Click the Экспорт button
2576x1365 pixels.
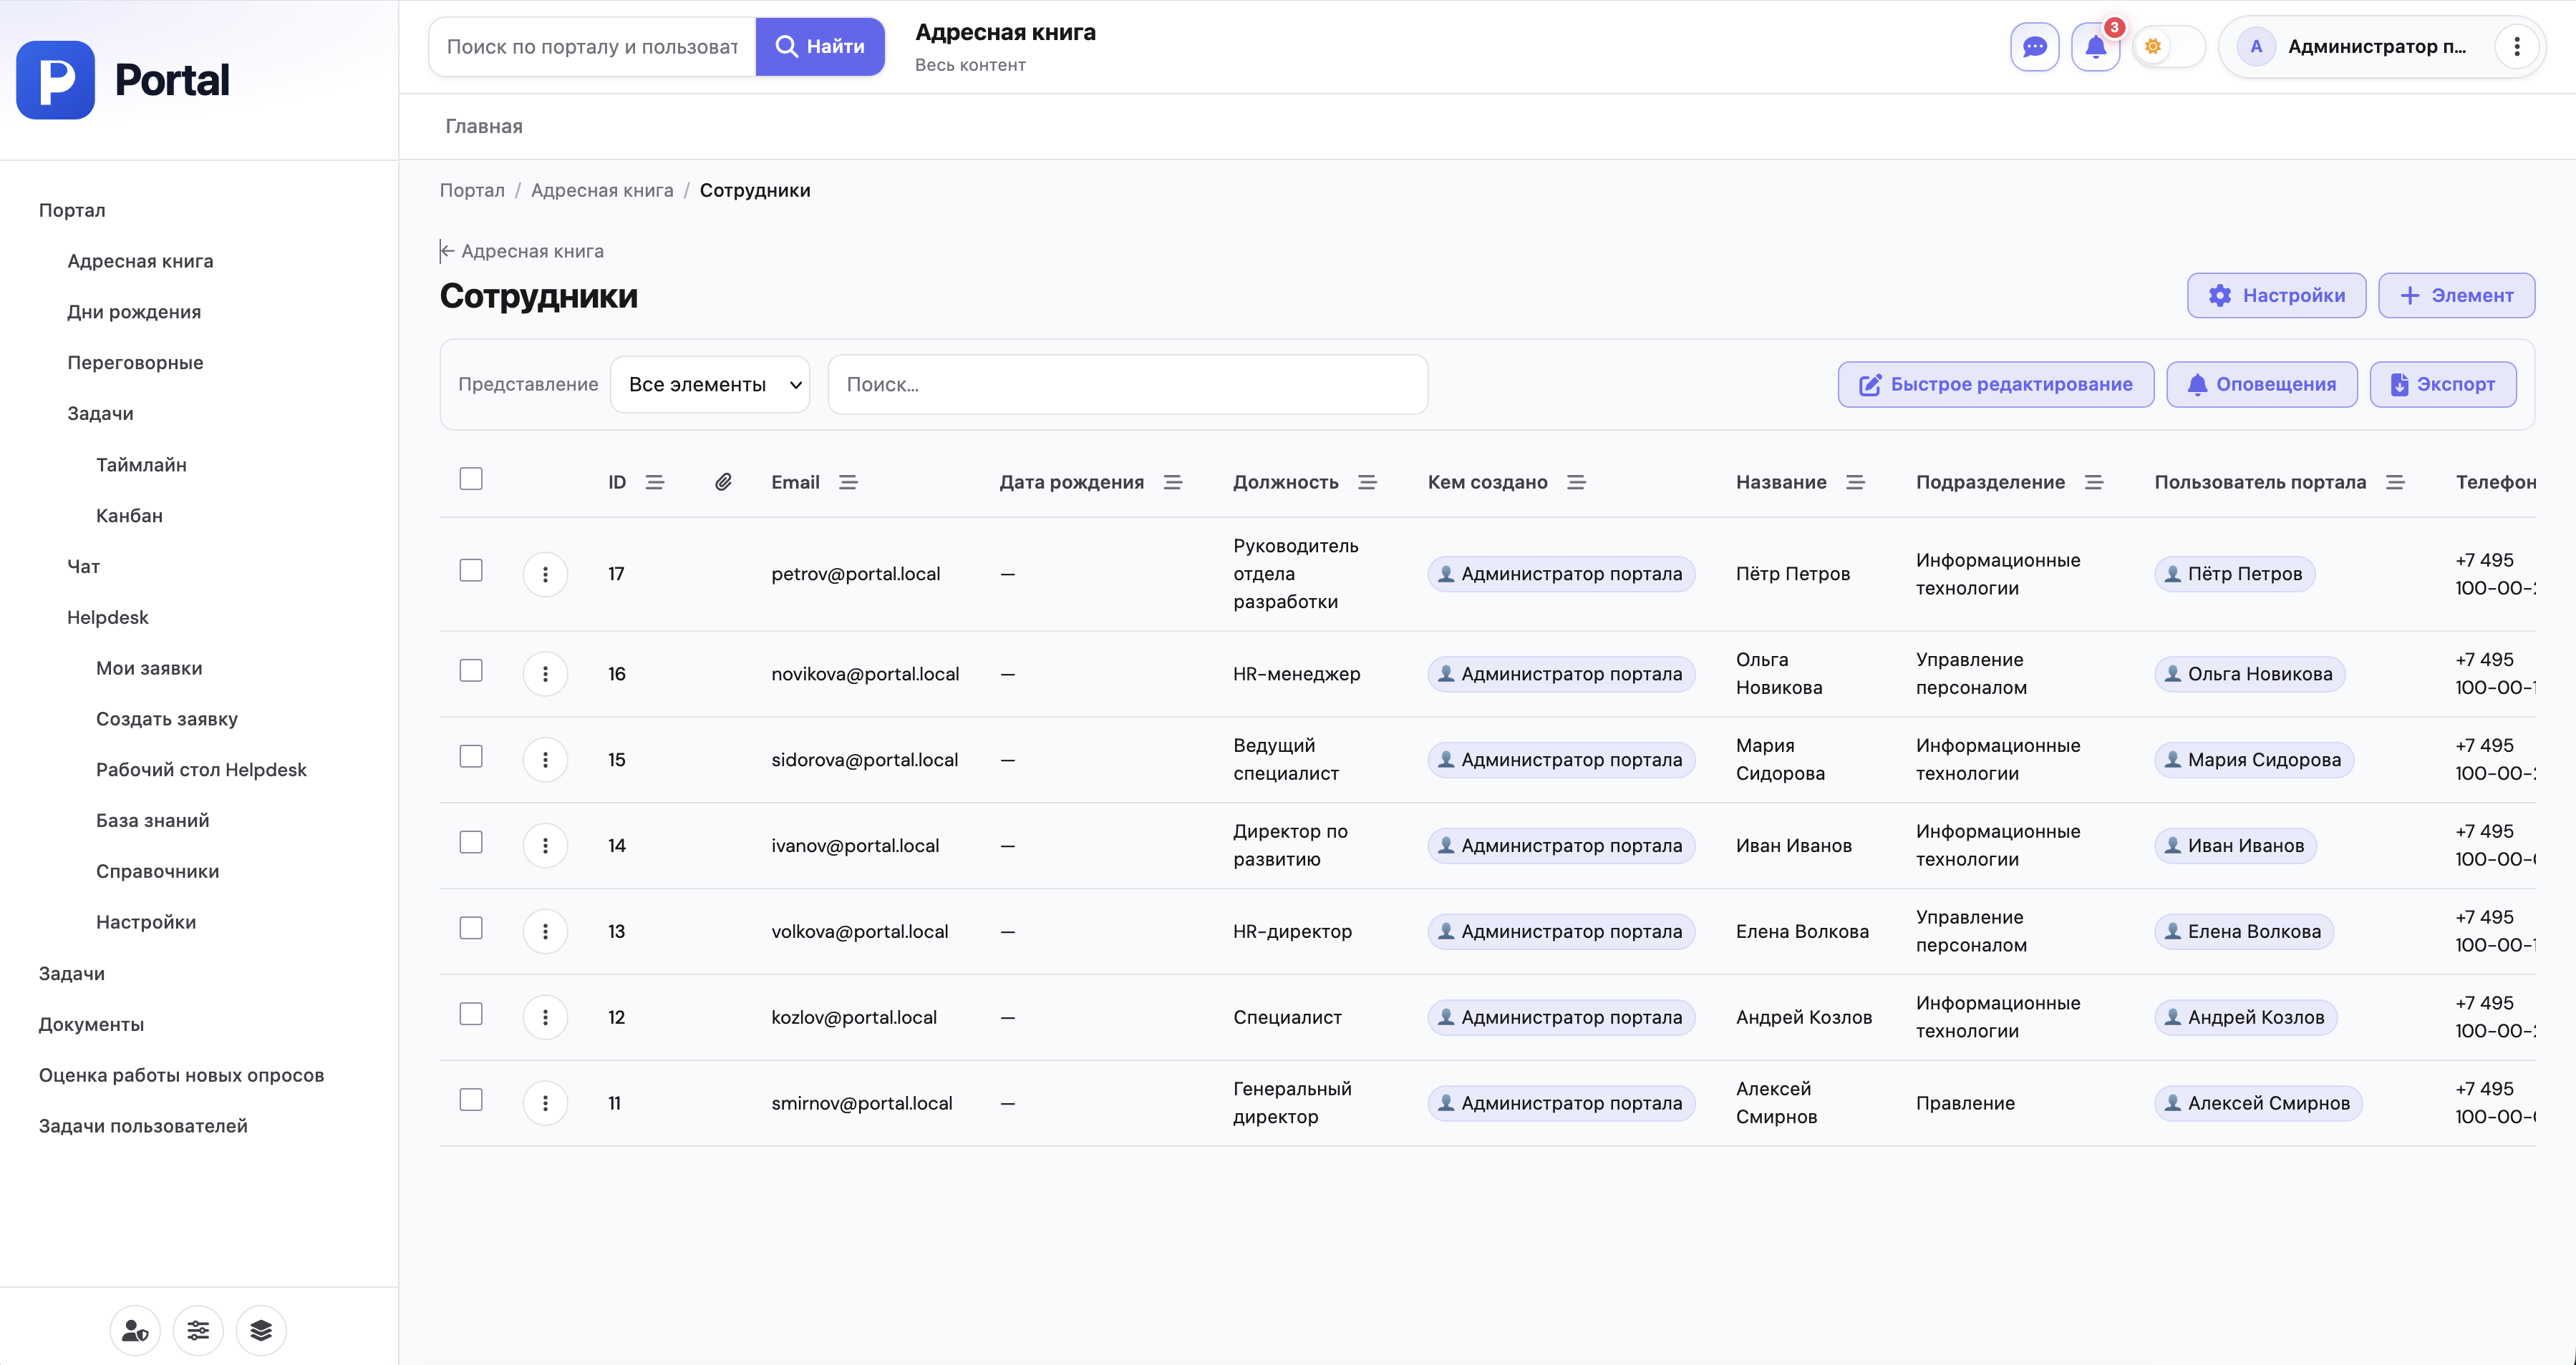point(2442,385)
